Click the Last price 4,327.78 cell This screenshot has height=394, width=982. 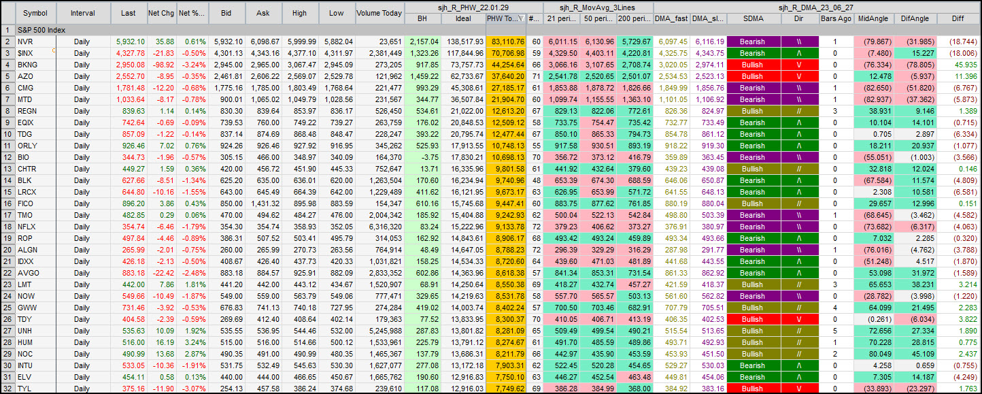(x=128, y=53)
